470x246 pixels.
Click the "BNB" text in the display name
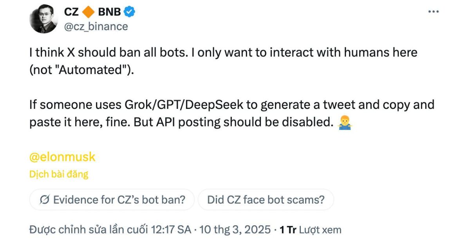[110, 12]
